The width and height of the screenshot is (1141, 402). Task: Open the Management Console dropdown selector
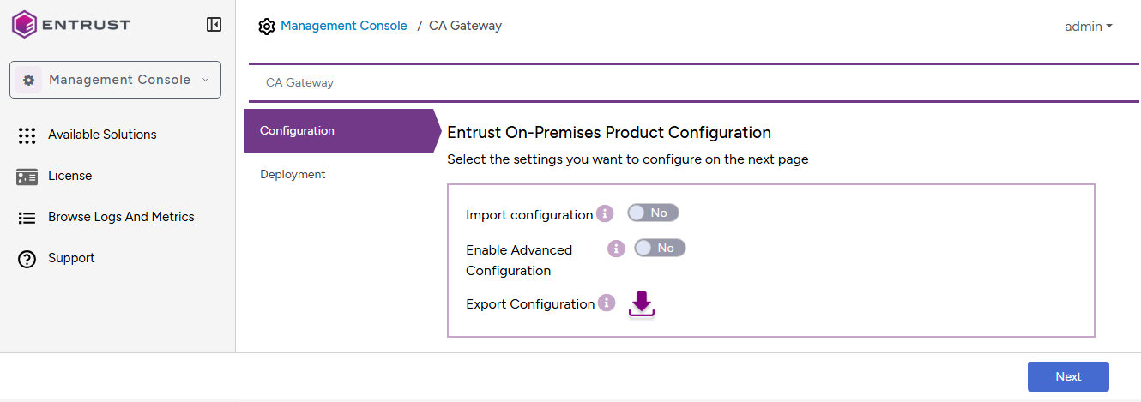[x=116, y=80]
